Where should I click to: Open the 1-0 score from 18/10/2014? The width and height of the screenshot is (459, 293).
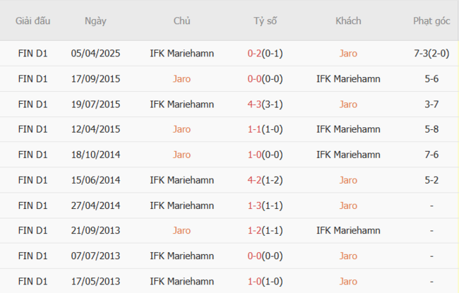pos(255,155)
